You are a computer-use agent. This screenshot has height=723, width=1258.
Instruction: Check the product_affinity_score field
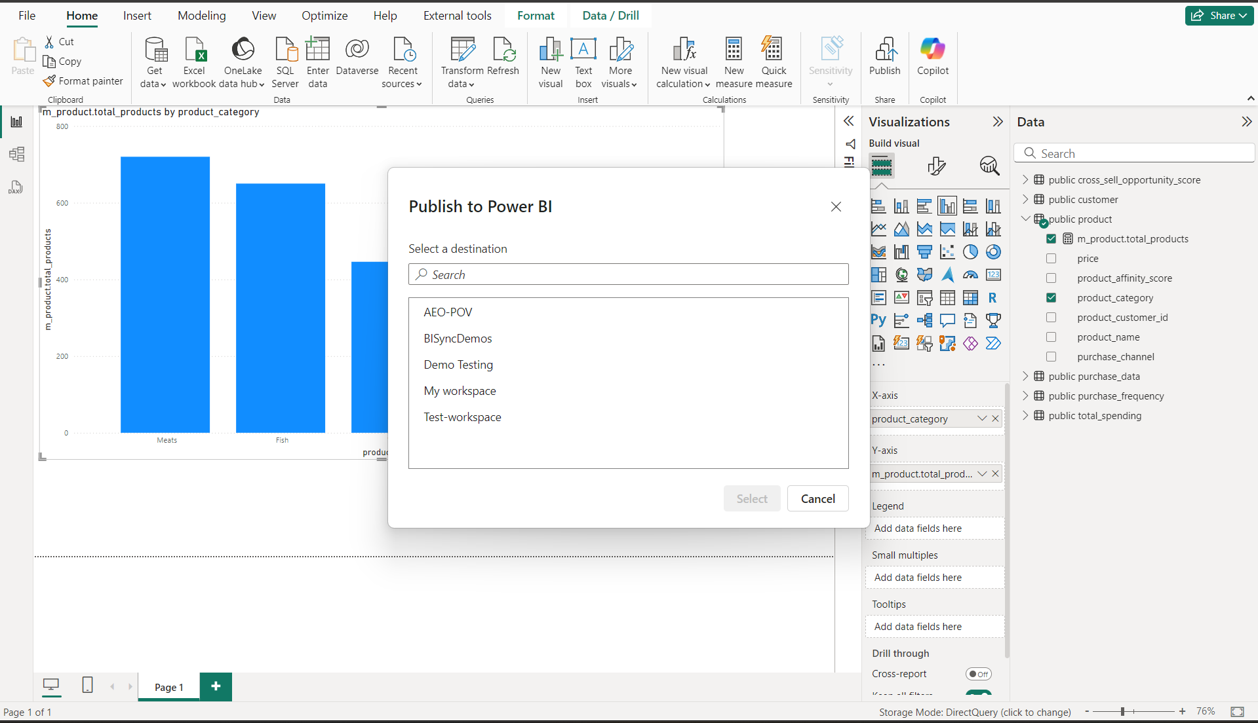point(1052,278)
